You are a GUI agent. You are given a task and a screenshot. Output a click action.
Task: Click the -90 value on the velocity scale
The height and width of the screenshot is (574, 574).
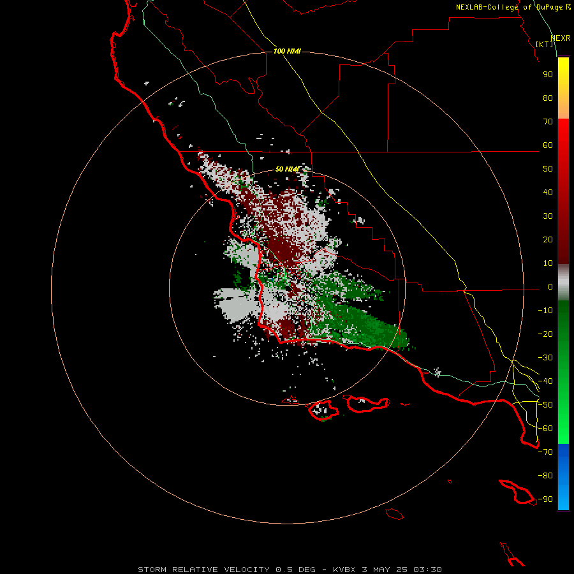coord(545,499)
